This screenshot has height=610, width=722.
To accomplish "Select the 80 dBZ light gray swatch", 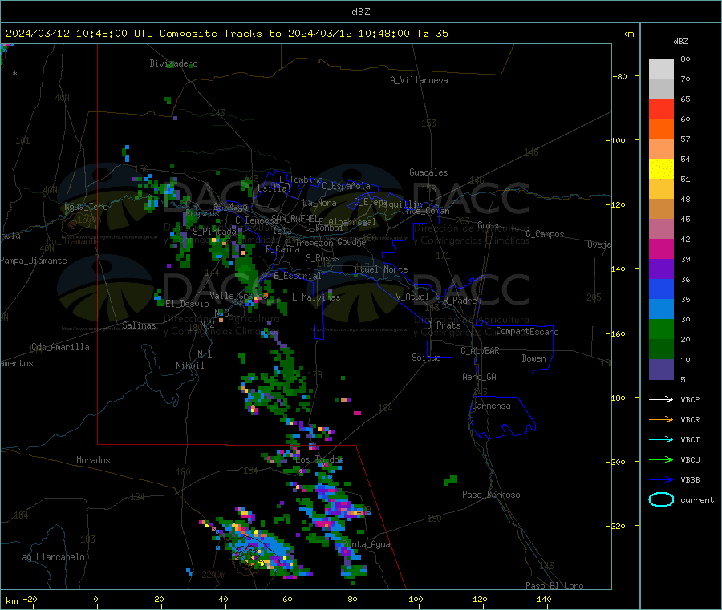I will click(661, 69).
